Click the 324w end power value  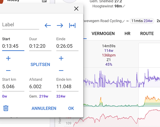click(61, 96)
